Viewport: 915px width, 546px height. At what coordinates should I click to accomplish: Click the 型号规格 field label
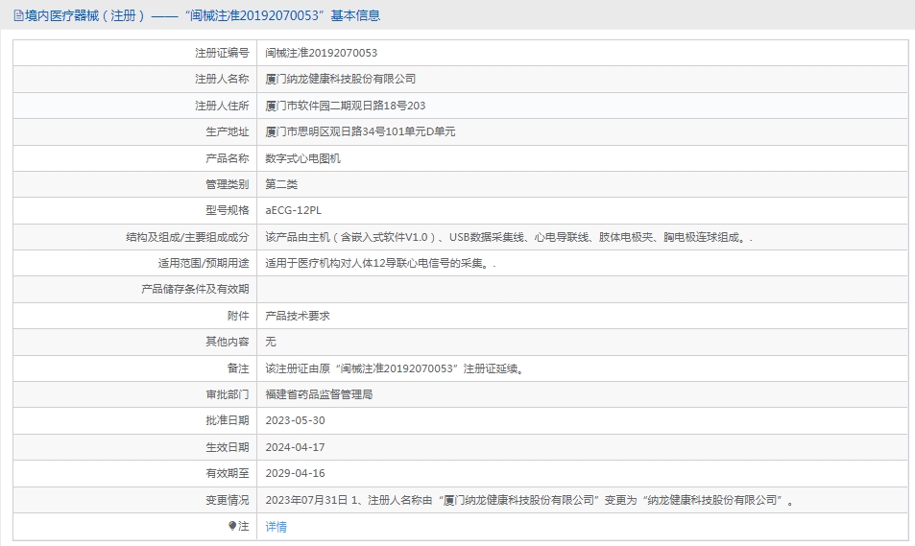(227, 210)
